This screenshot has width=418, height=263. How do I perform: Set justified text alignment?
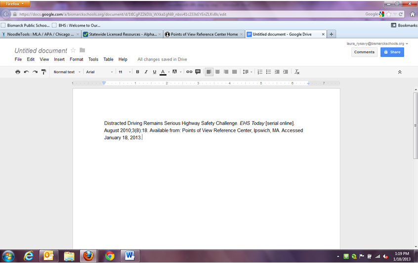click(x=235, y=72)
